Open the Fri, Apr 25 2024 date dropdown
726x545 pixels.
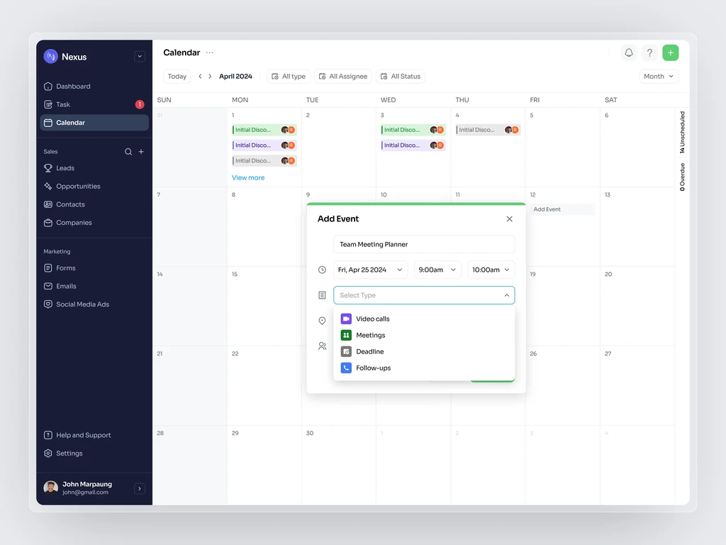click(370, 270)
